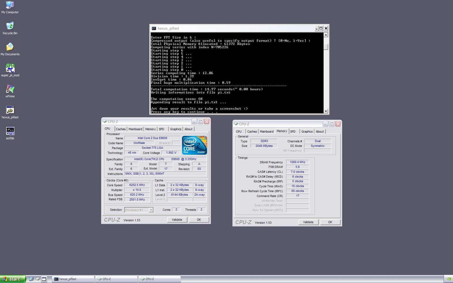Open Caches tab in left CPU-Z window
Viewport: 453px width, 283px height.
click(x=121, y=129)
